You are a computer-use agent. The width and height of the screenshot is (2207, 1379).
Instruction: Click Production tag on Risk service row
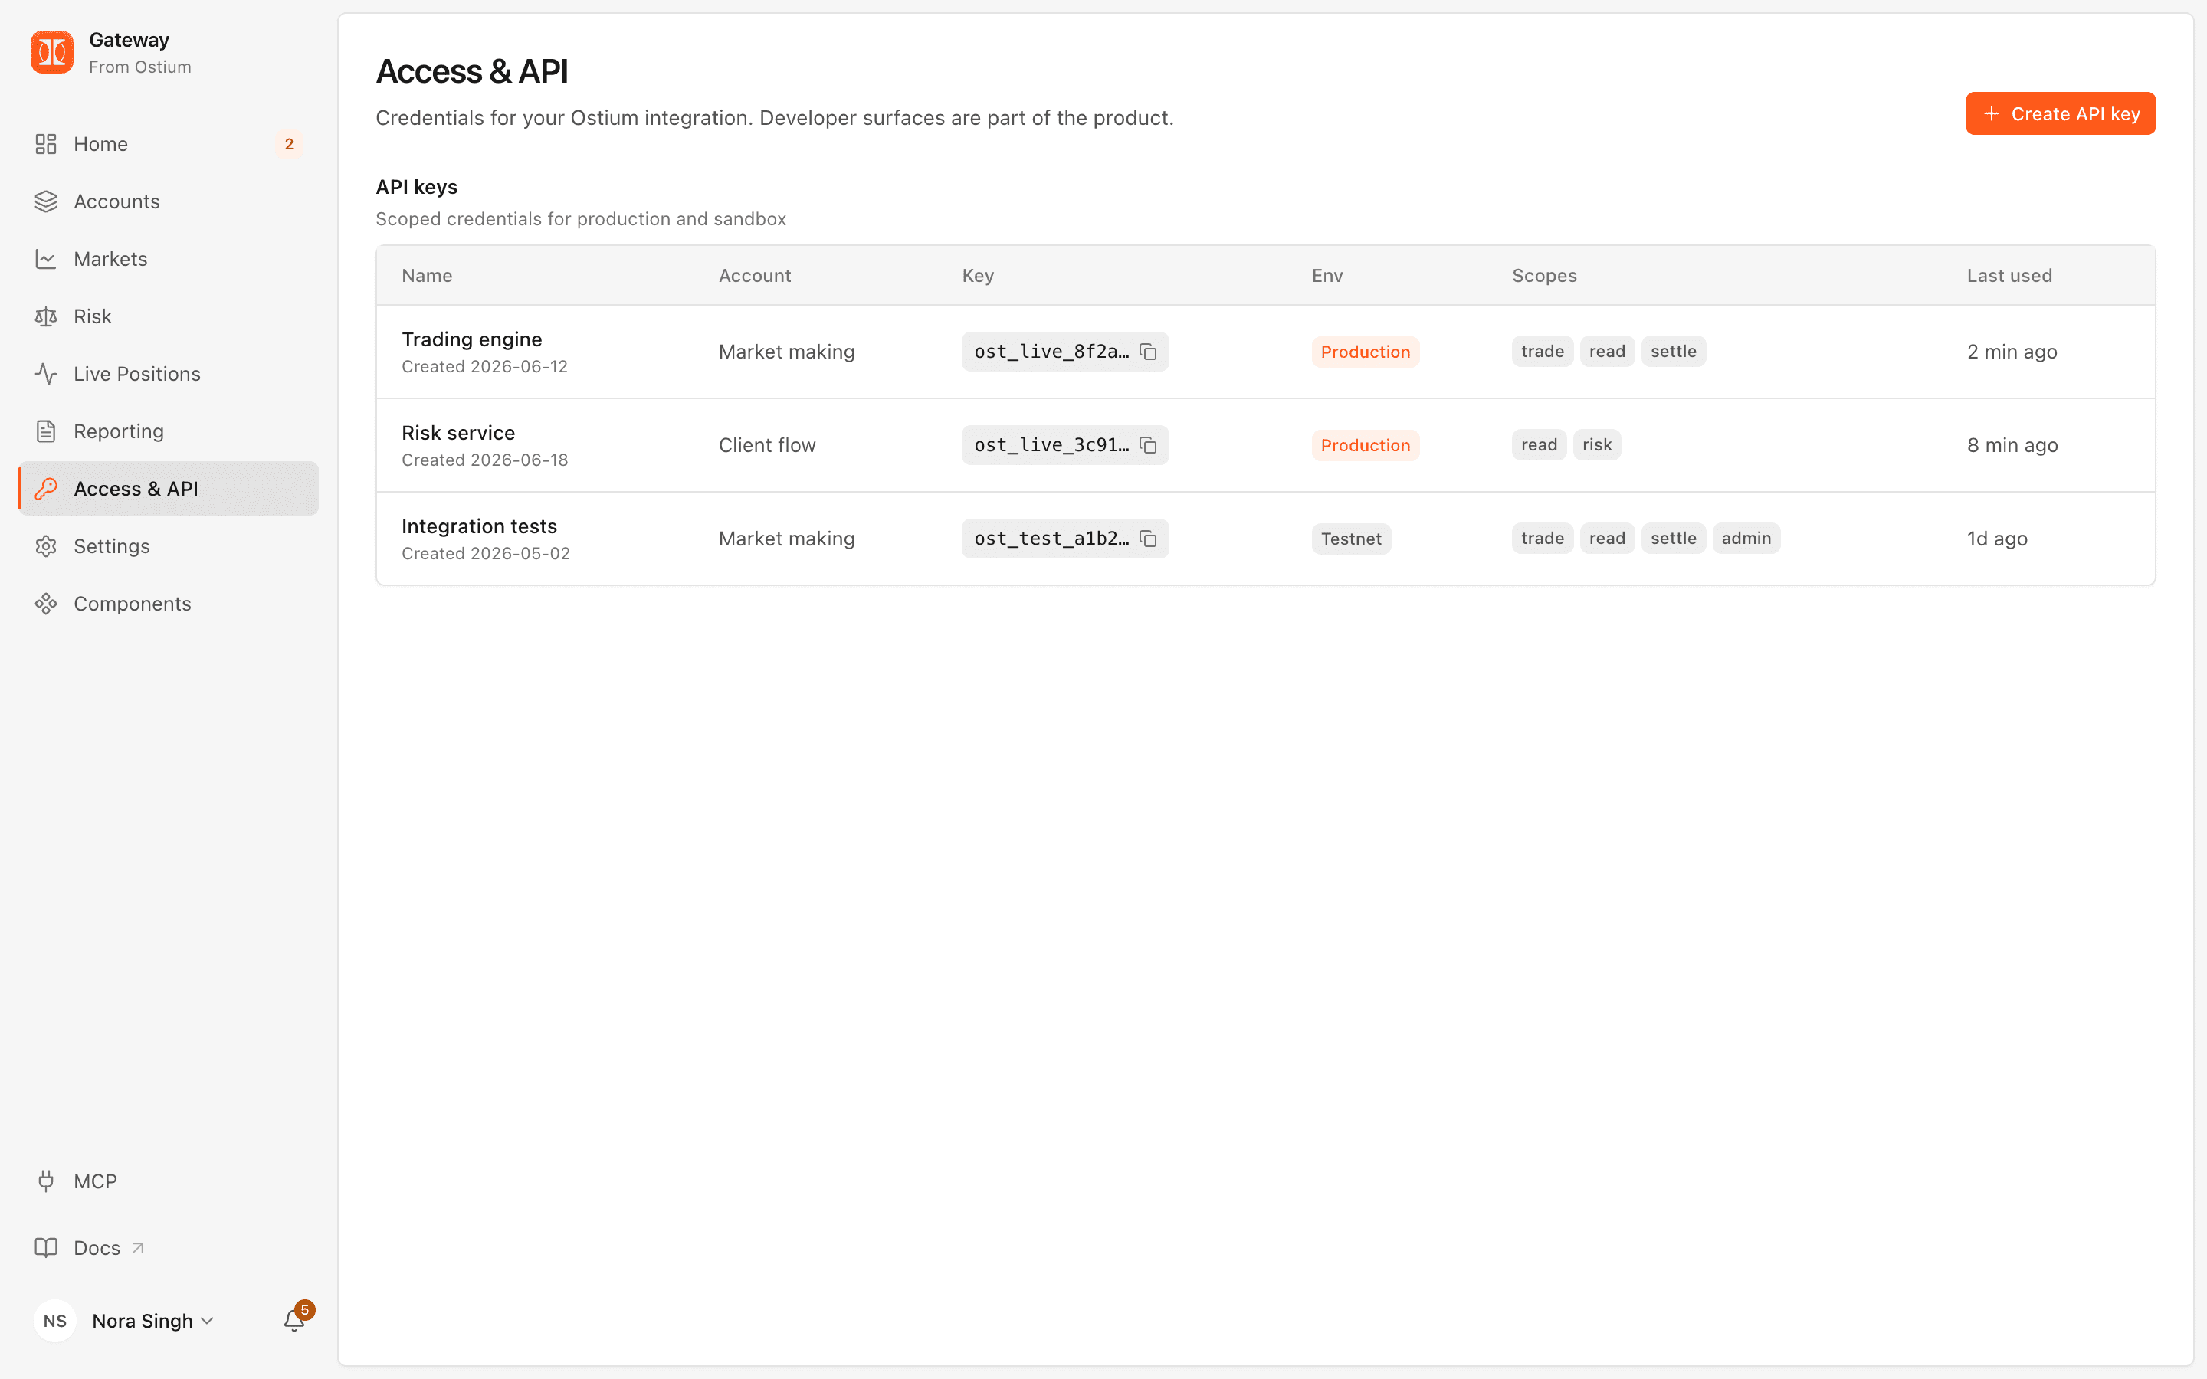[1366, 445]
